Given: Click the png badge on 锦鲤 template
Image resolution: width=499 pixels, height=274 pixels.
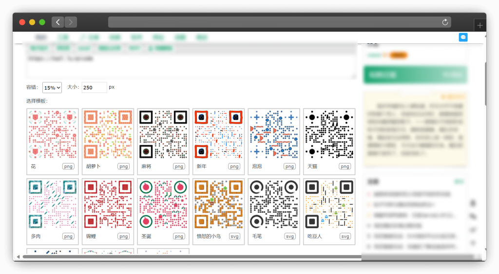Looking at the screenshot, I should (124, 237).
